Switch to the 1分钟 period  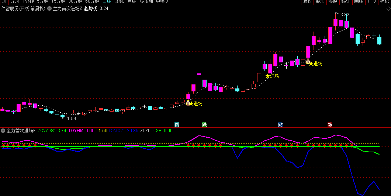[28, 1]
